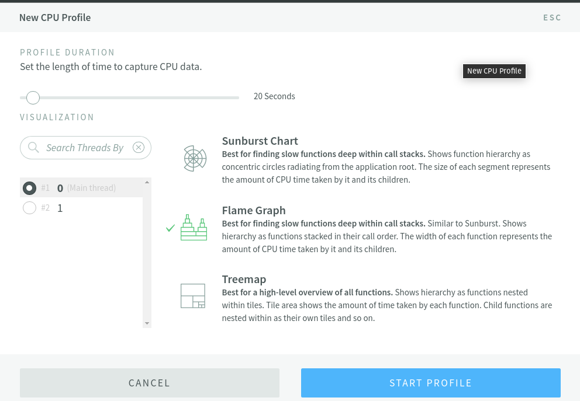This screenshot has width=580, height=401.
Task: Click the profile duration slider handle
Action: coord(33,97)
